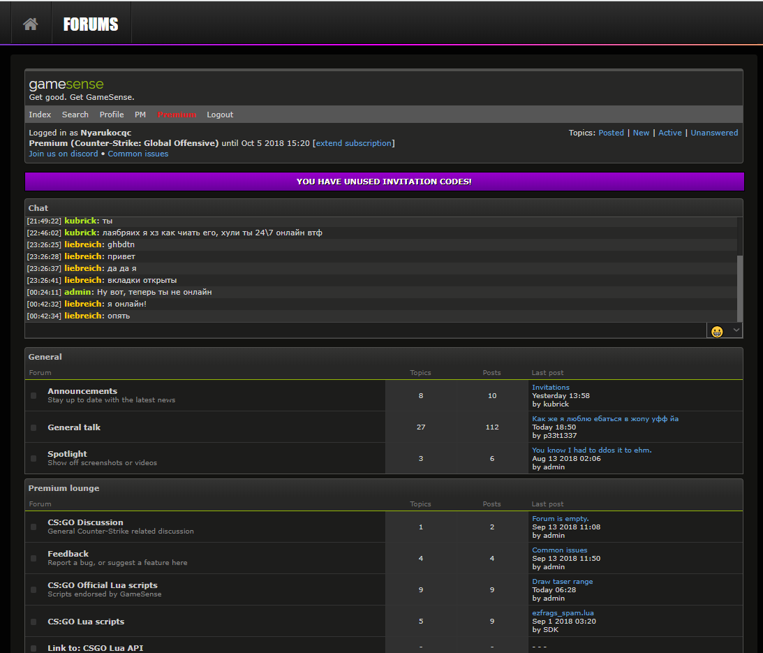Open the Draw taser range last post
This screenshot has height=653, width=763.
[x=562, y=582]
